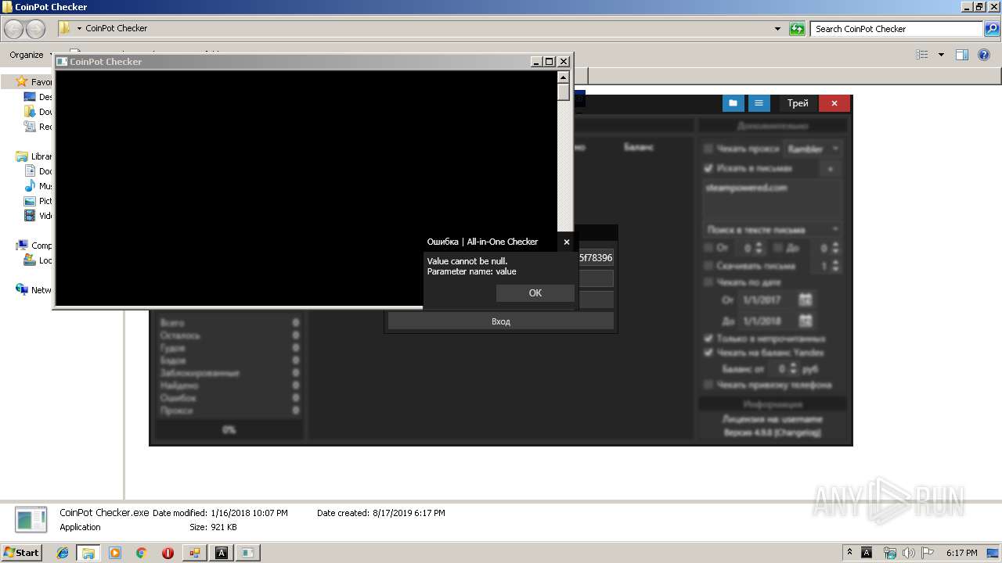1002x563 pixels.
Task: Select Computer in the navigation pane
Action: tap(34, 246)
